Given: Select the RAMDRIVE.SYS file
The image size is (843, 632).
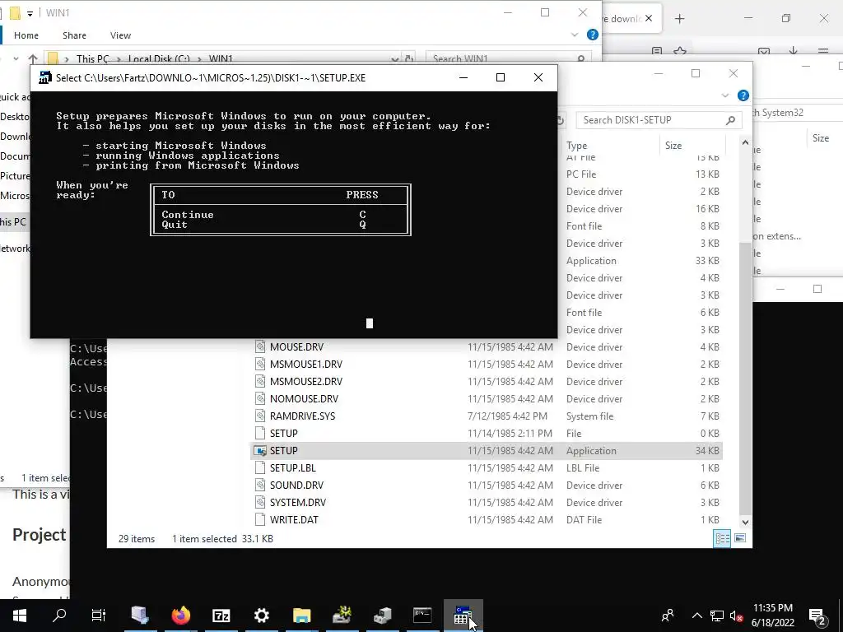Looking at the screenshot, I should [302, 416].
